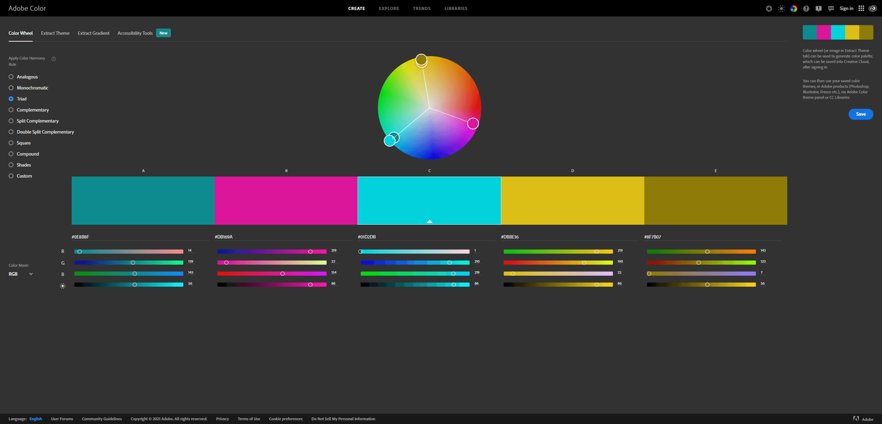The width and height of the screenshot is (882, 424).
Task: Click the notification flag icon in header
Action: 818,8
